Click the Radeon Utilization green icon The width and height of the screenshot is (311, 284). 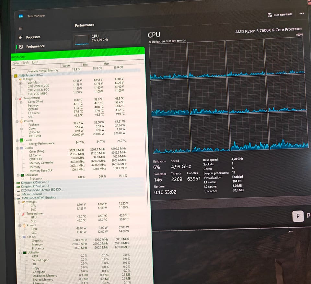(x=25, y=253)
